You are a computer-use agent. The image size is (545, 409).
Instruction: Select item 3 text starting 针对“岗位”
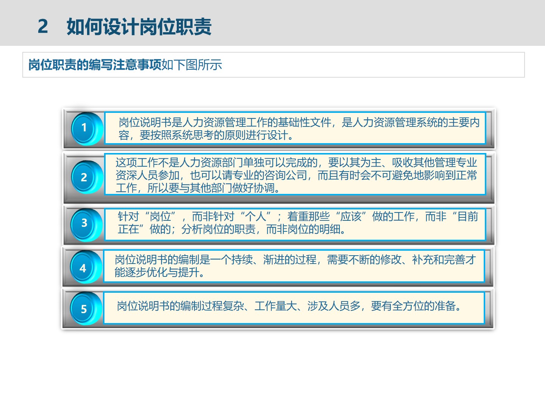point(298,223)
